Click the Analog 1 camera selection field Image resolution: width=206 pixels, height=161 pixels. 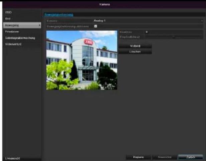(147, 21)
